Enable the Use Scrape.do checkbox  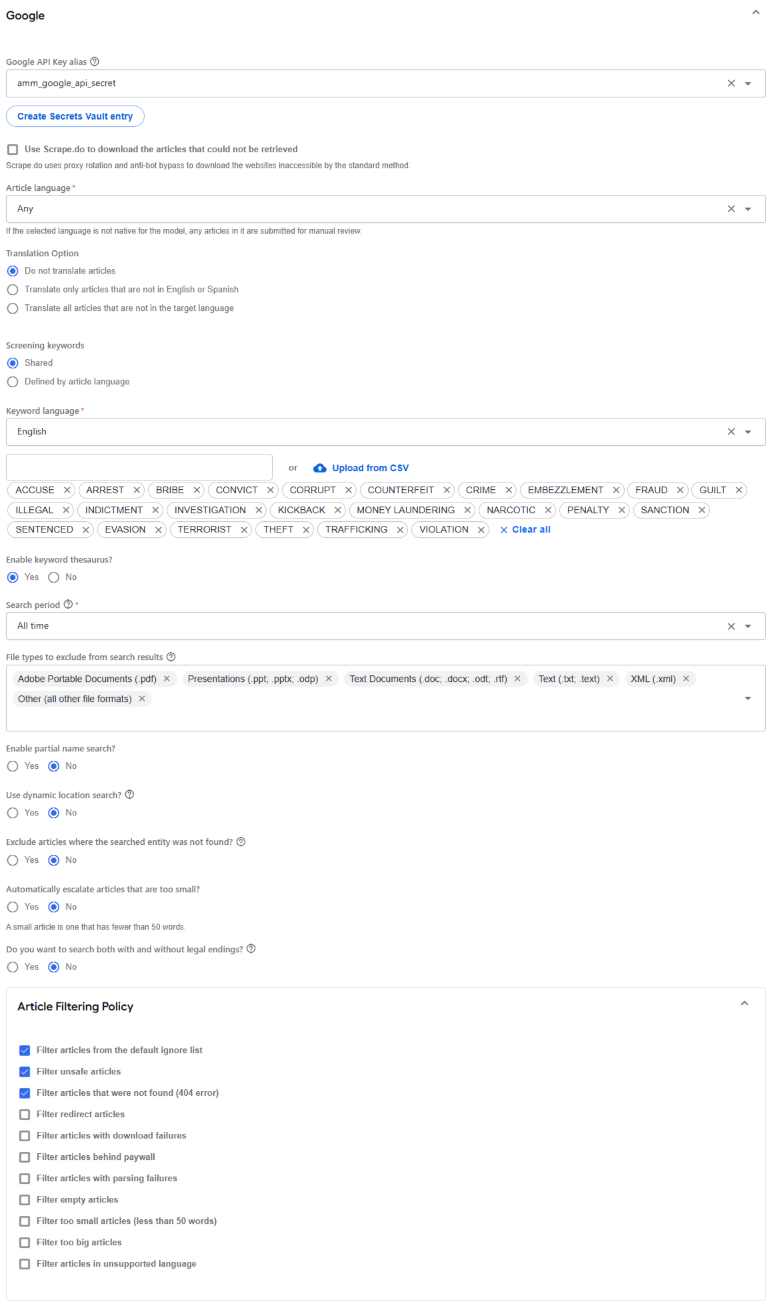[13, 149]
